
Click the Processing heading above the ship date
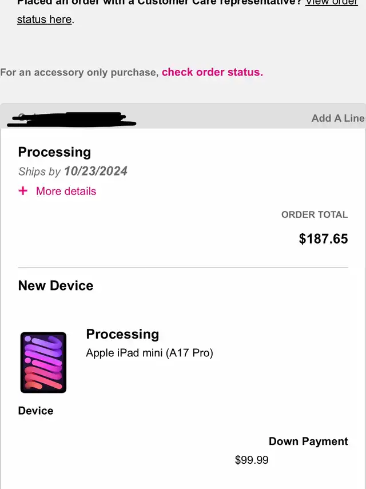[x=54, y=152]
